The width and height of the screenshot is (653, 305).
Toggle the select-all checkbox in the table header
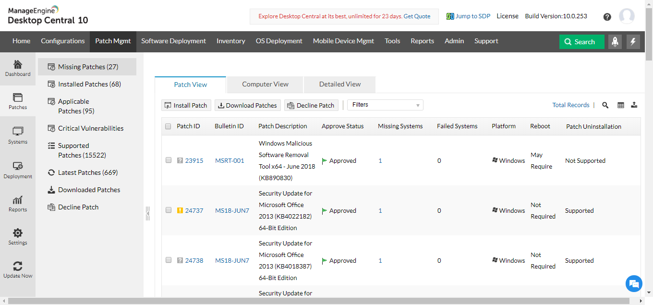[x=168, y=126]
